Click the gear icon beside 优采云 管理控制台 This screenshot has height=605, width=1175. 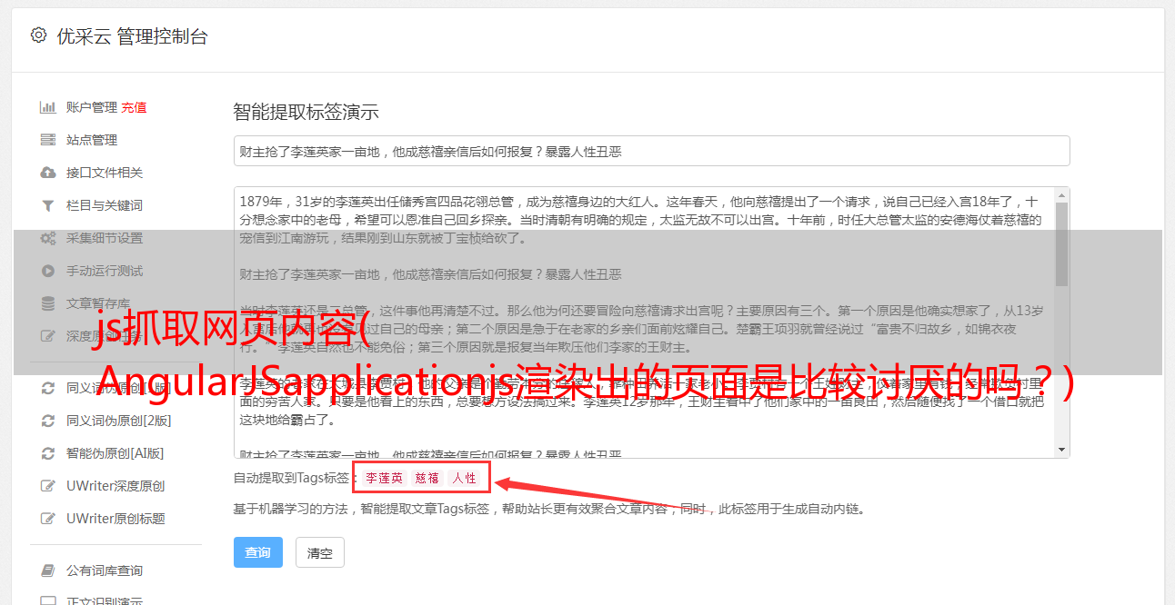(38, 35)
